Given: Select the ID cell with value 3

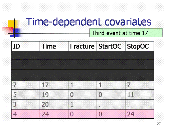Looking at the screenshot, I should [26, 104].
